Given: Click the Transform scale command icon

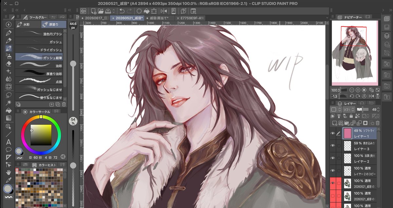Looking at the screenshot, I should click(x=154, y=11).
